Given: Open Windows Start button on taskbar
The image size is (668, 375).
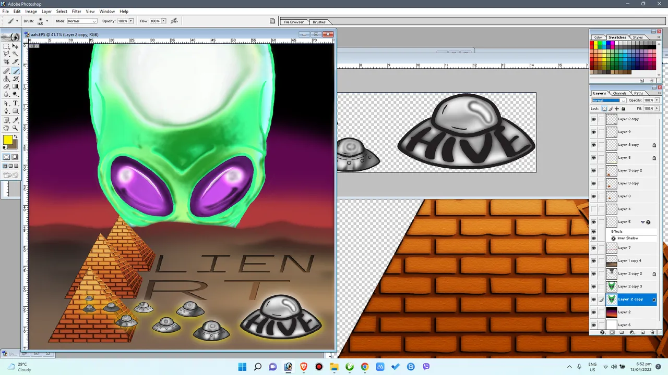Looking at the screenshot, I should (x=242, y=367).
